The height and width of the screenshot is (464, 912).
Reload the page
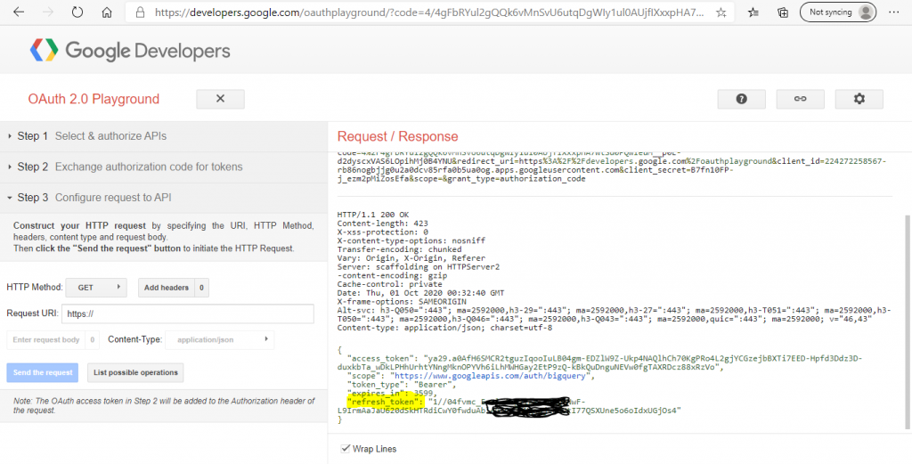77,12
